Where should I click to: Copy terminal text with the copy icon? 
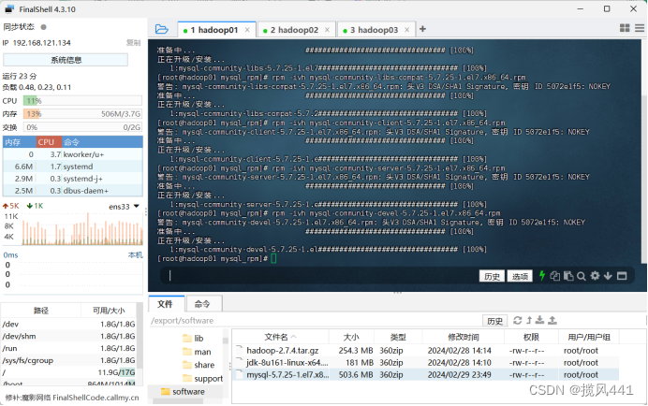(x=555, y=276)
